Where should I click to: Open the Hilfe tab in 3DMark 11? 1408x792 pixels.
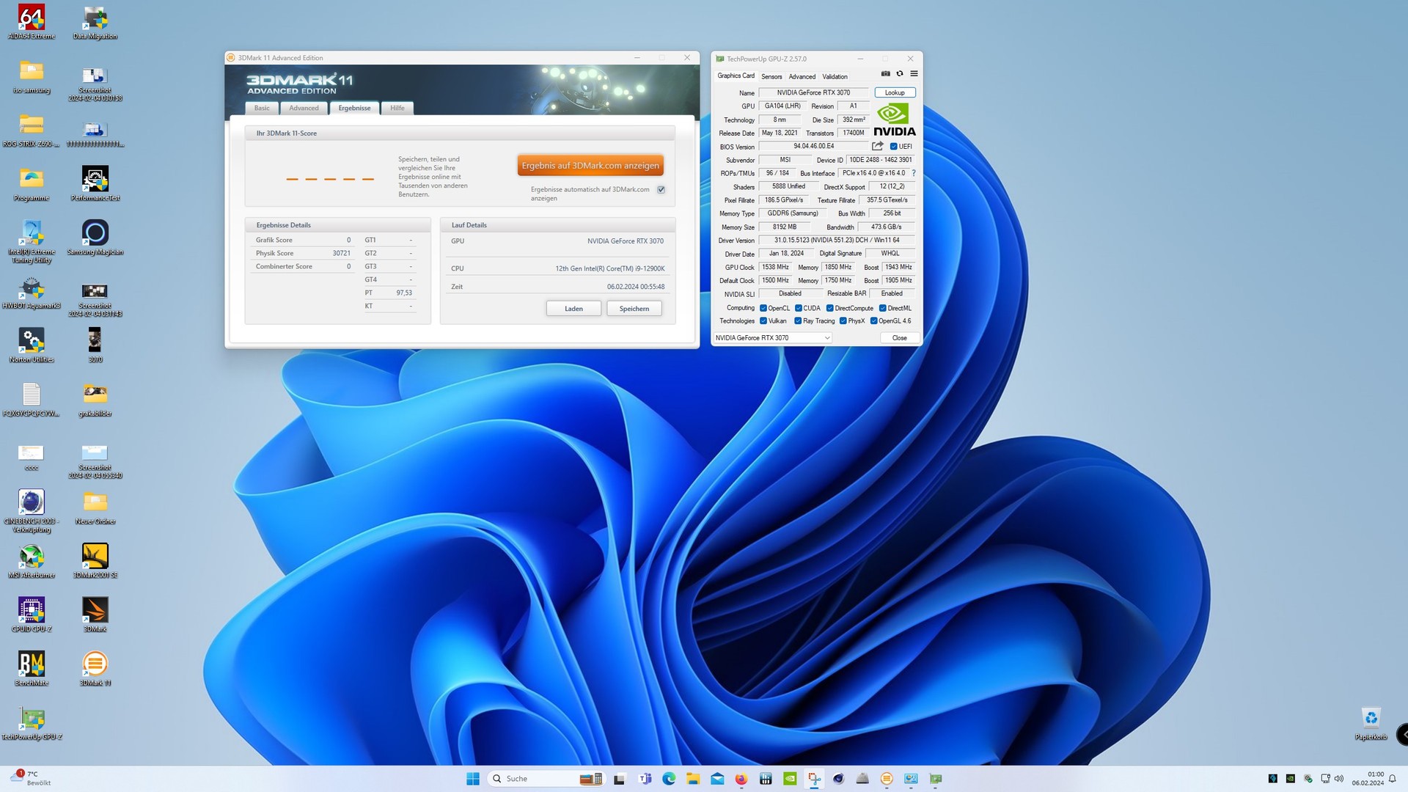397,108
